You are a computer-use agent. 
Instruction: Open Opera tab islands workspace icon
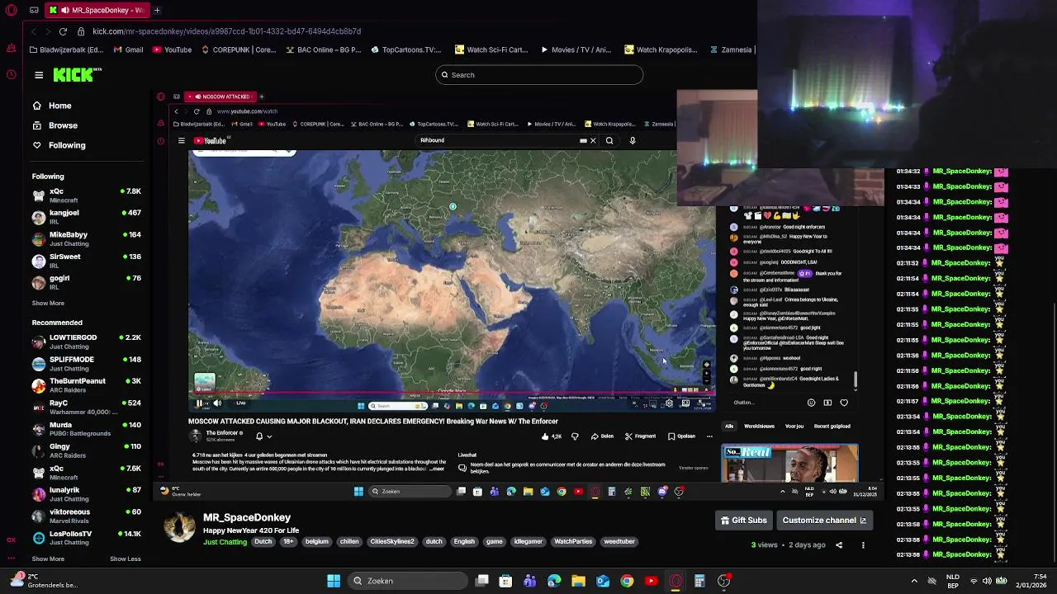point(34,11)
